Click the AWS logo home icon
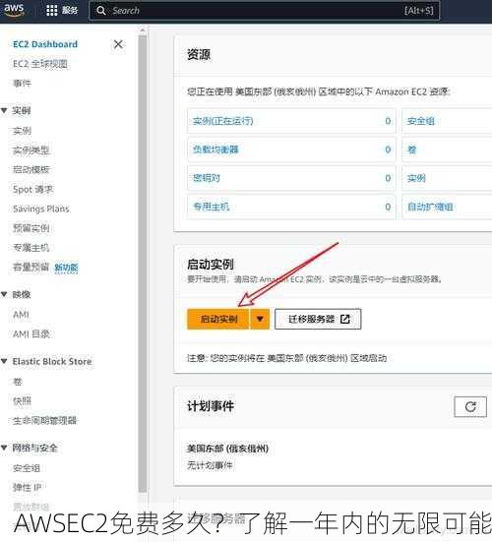 [x=14, y=10]
